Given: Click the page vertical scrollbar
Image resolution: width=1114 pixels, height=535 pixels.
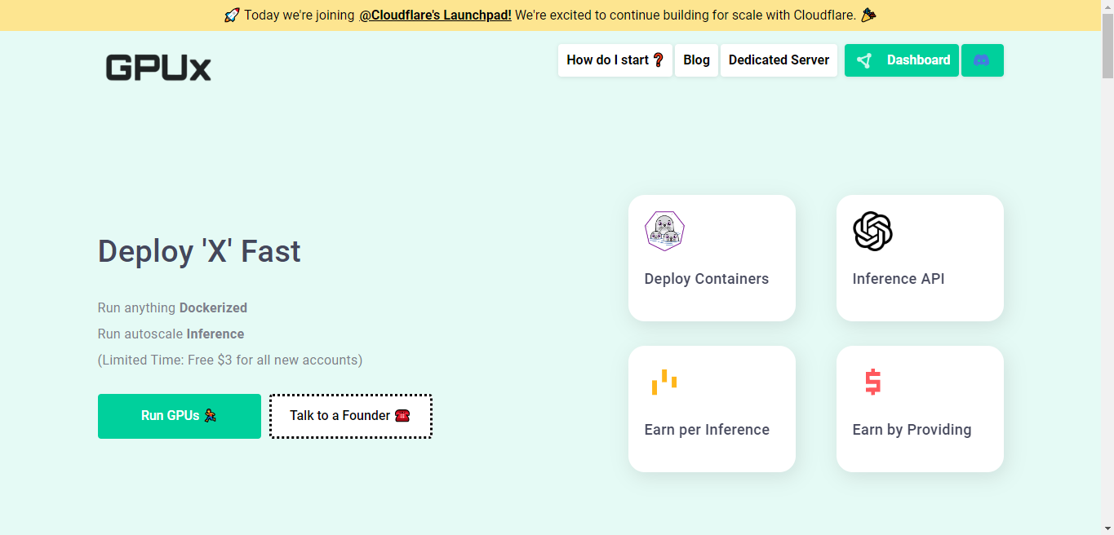Looking at the screenshot, I should pos(1107,267).
